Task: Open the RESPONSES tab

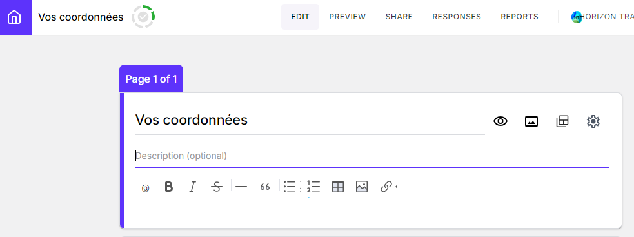Action: coord(457,17)
